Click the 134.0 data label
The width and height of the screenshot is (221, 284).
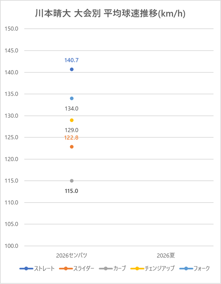point(71,109)
